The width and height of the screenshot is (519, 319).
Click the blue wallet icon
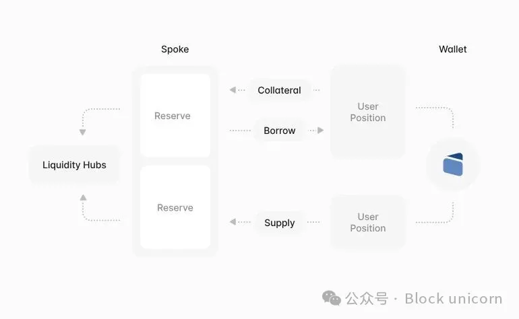click(x=453, y=164)
